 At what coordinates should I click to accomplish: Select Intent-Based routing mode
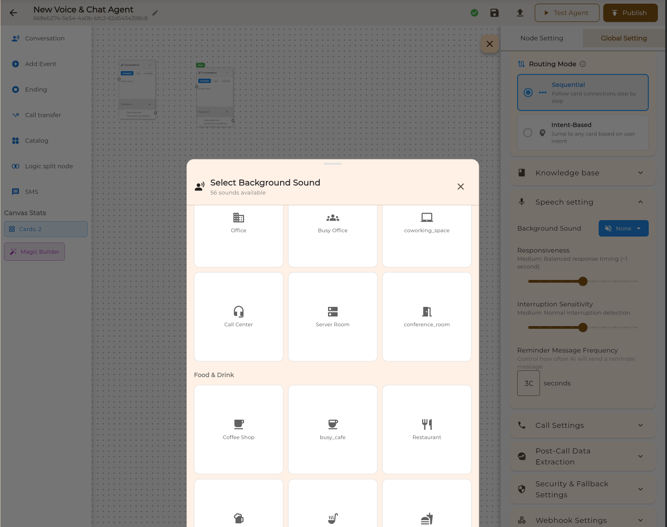pyautogui.click(x=583, y=132)
